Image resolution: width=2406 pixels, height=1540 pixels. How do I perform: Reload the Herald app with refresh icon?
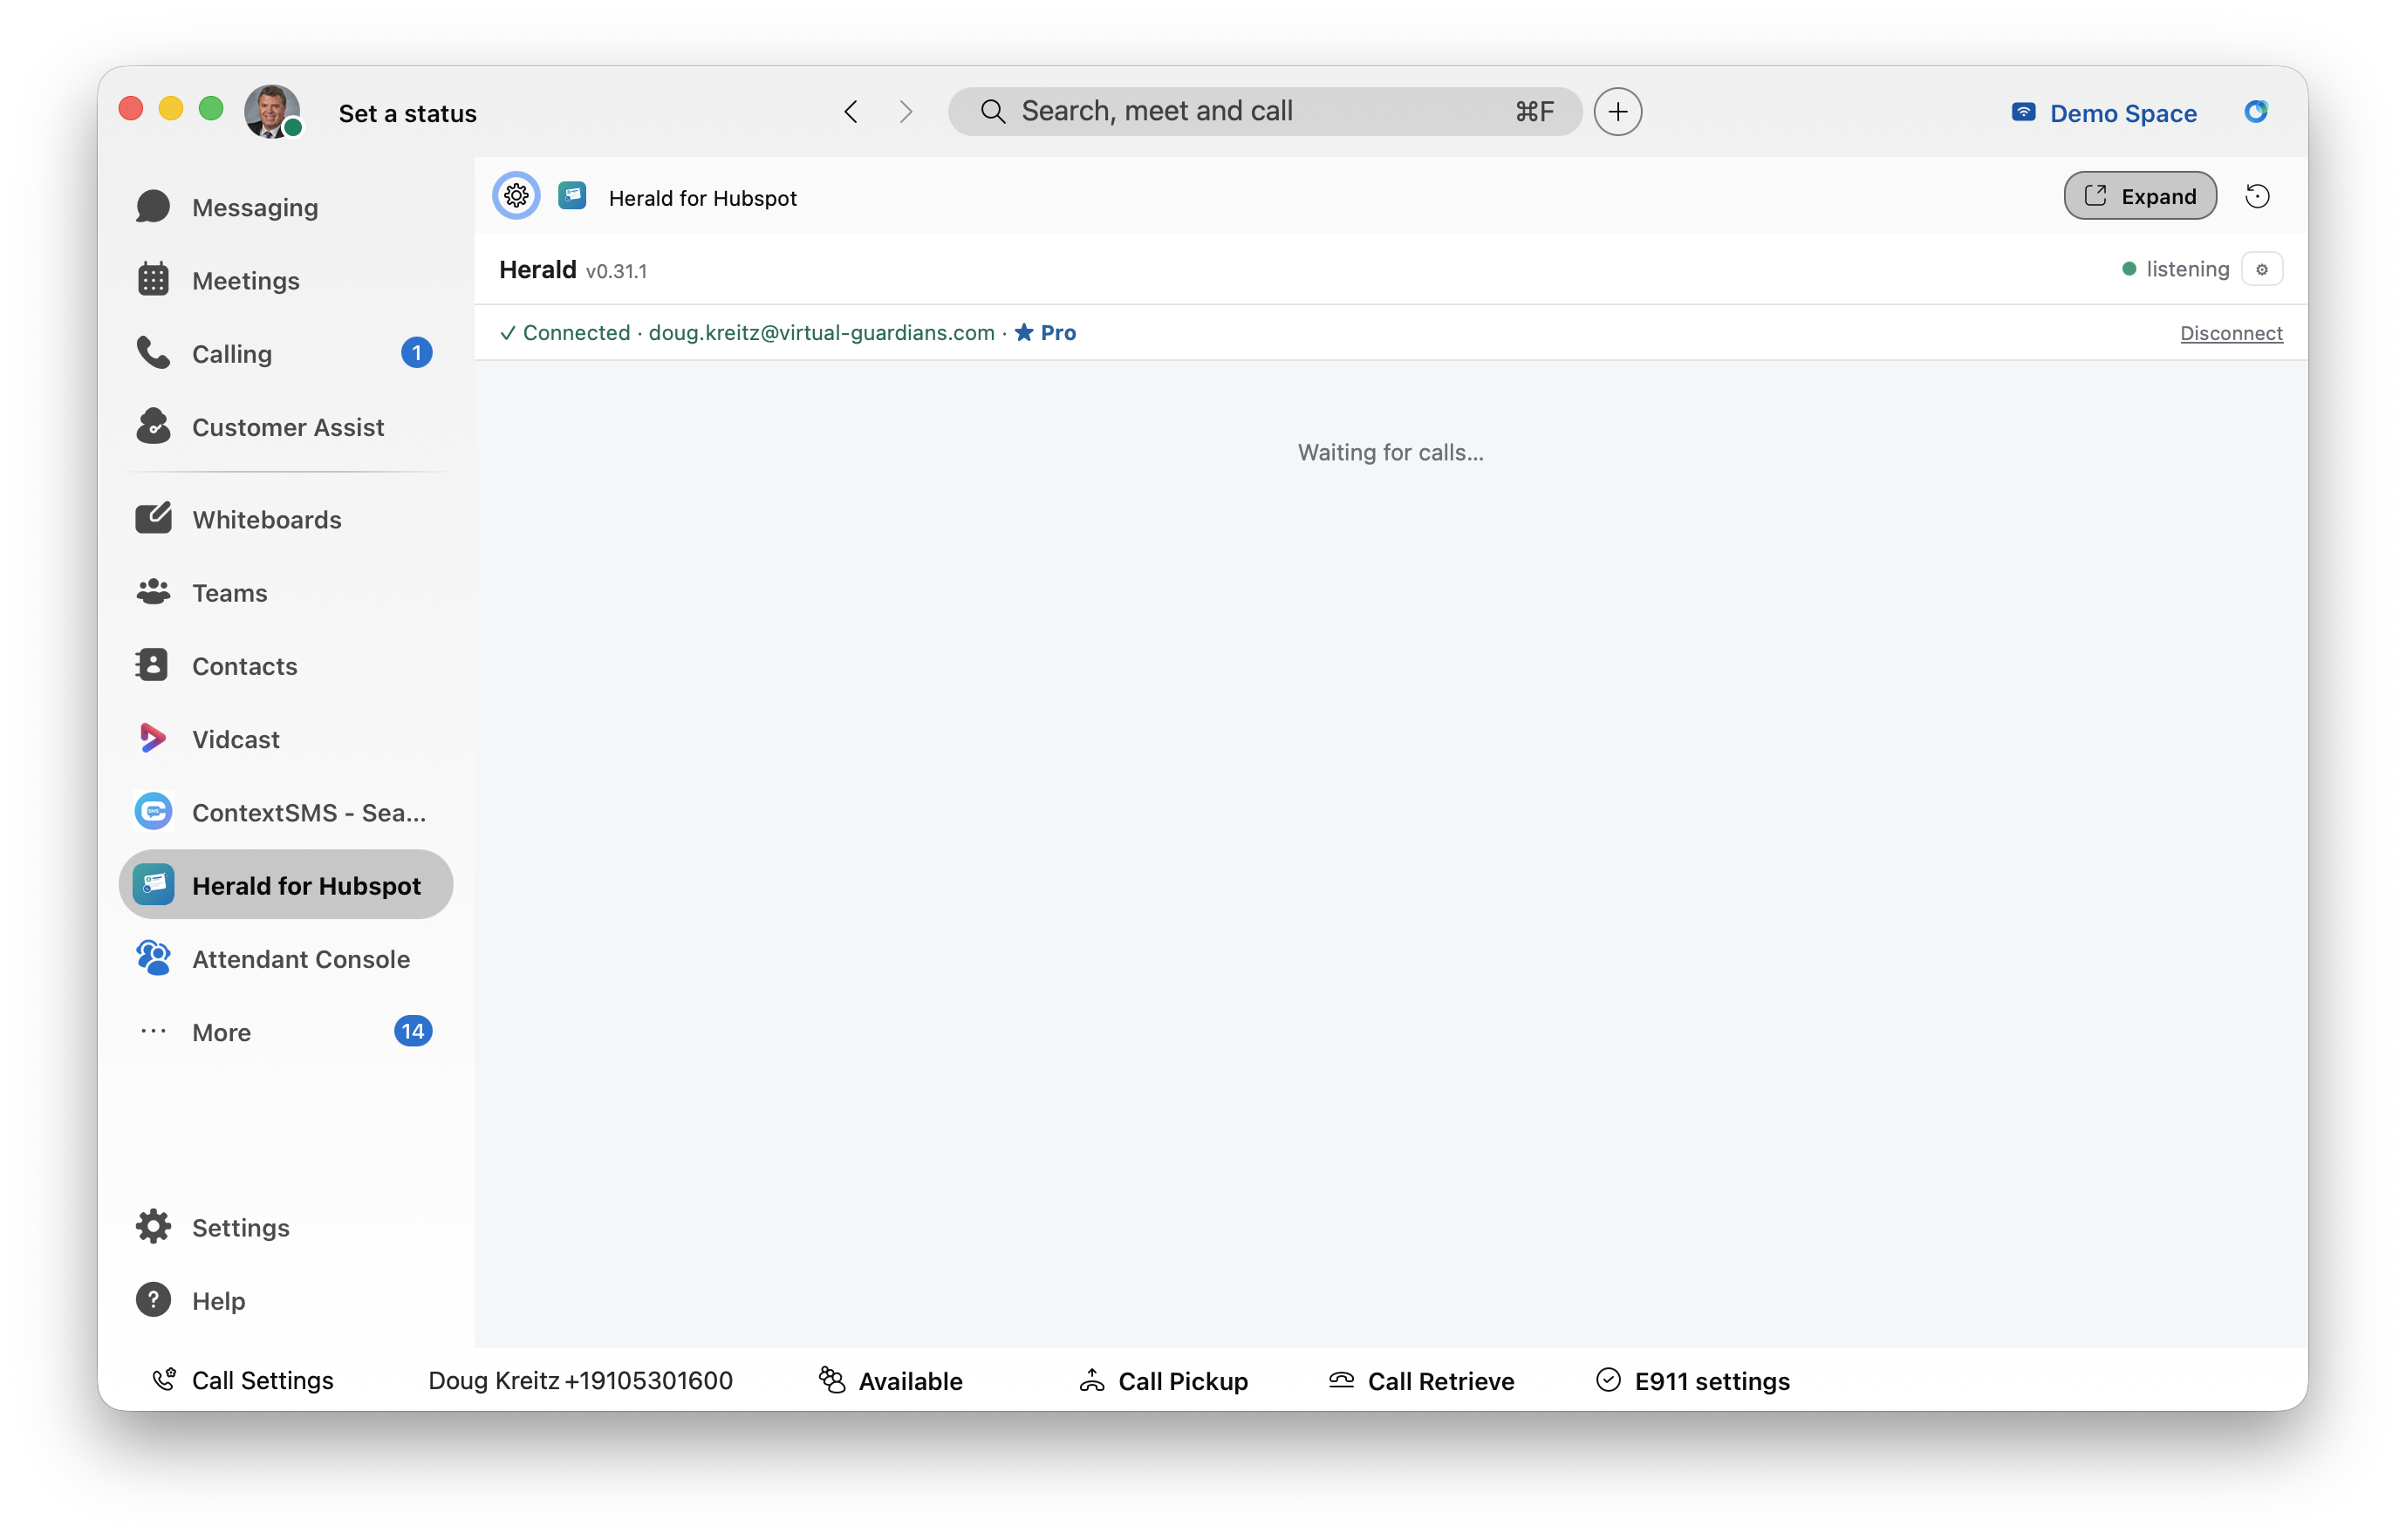pos(2256,196)
